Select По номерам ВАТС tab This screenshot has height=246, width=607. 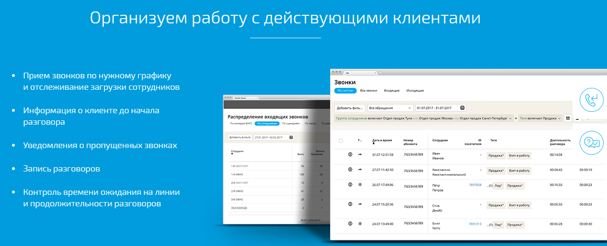pos(241,123)
